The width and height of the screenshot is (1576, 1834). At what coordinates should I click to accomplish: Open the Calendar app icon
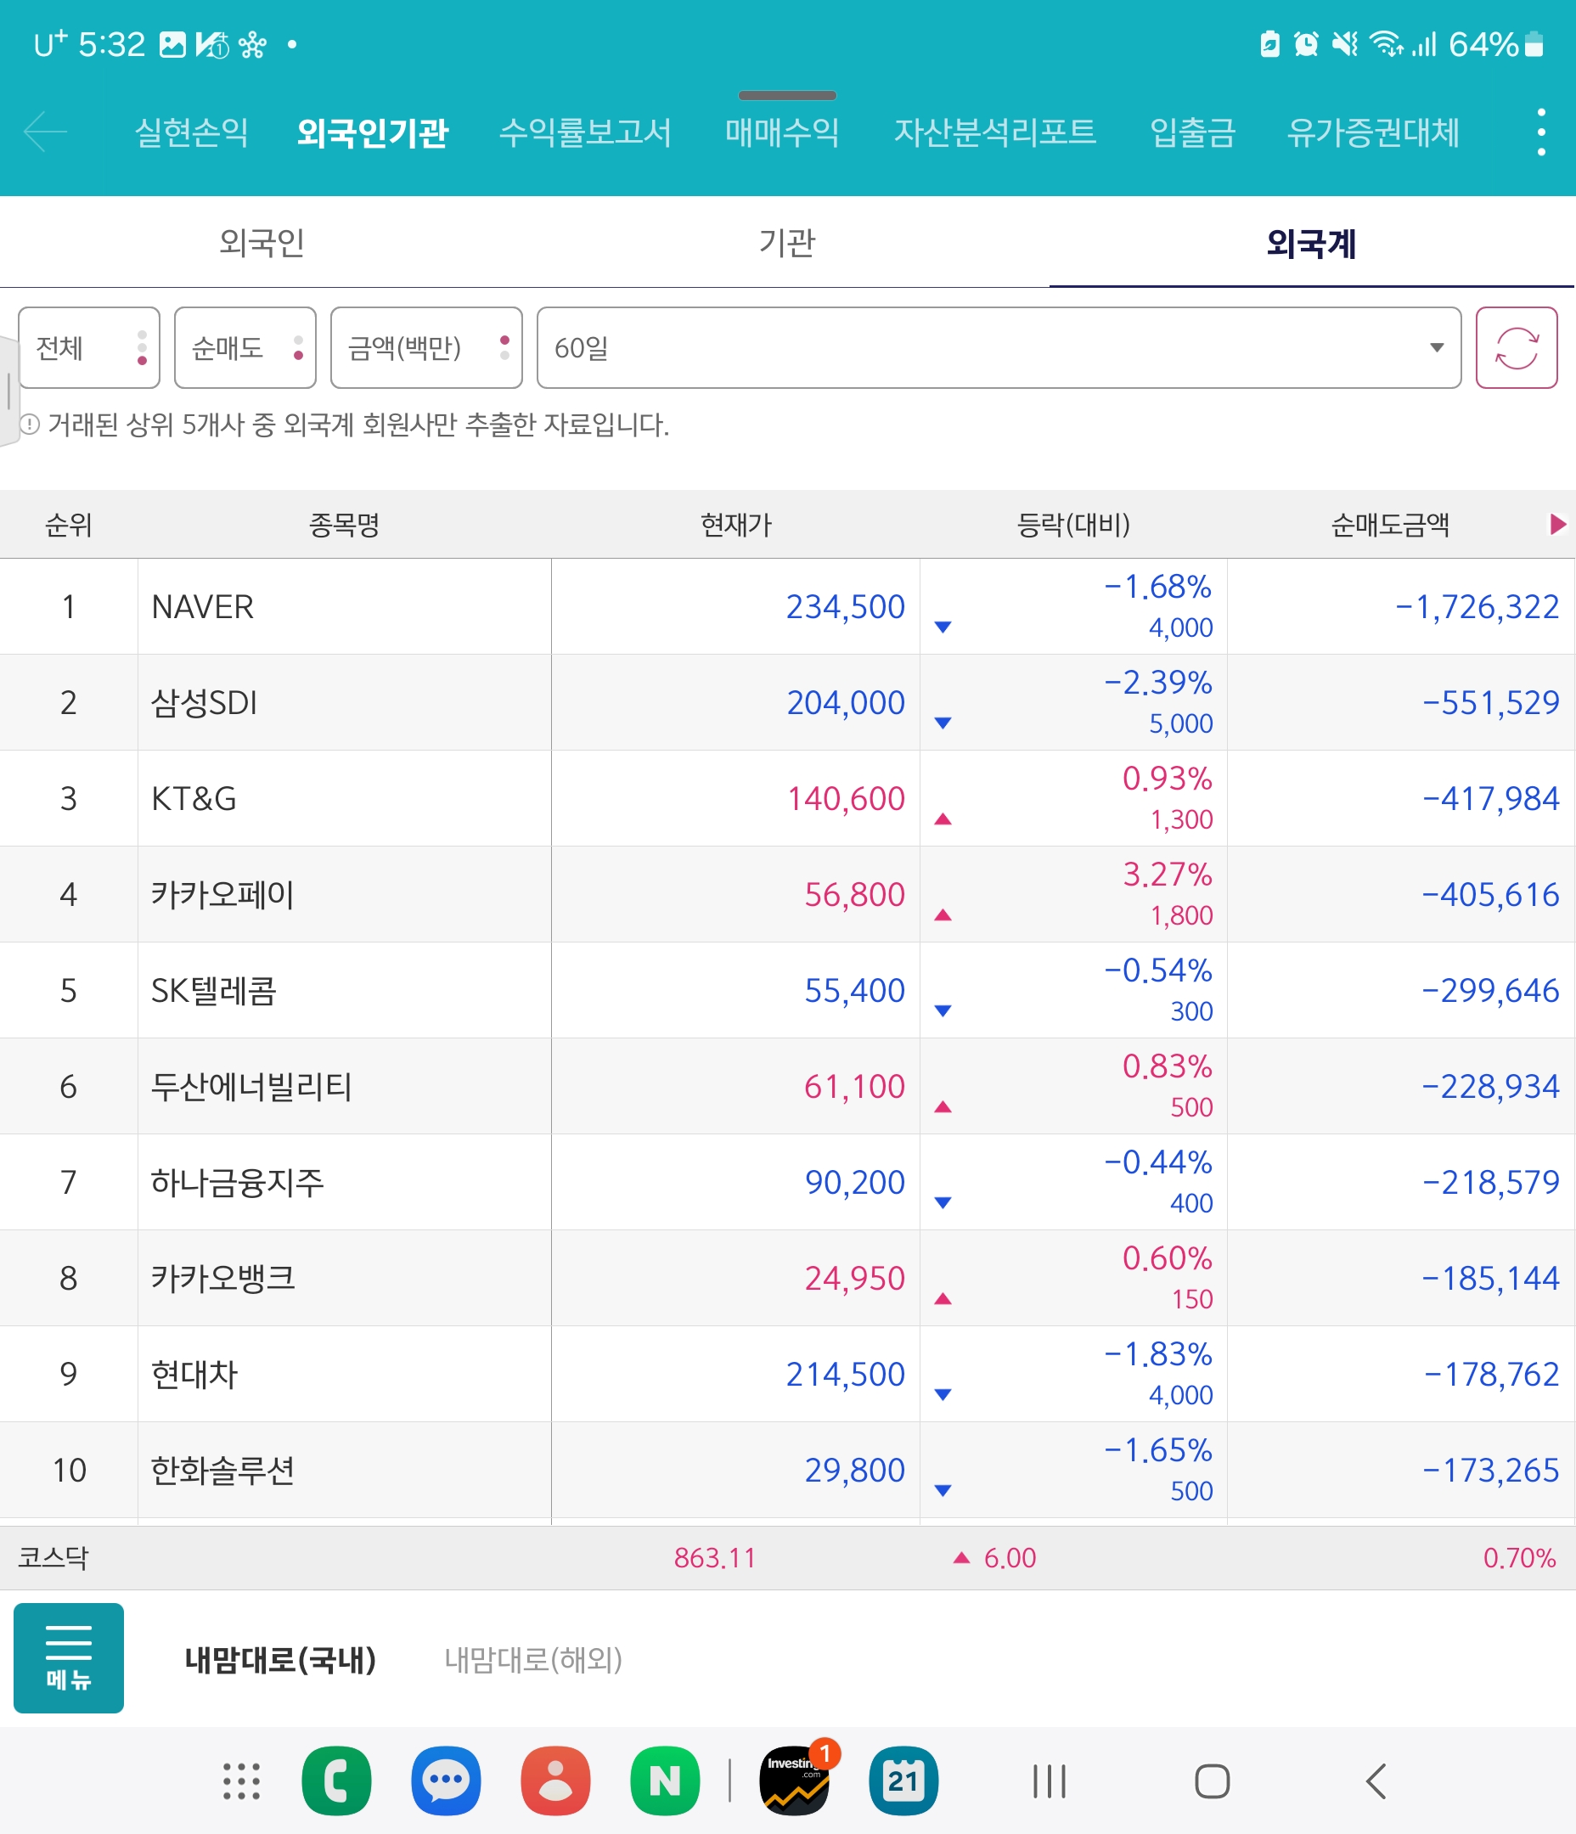click(903, 1781)
